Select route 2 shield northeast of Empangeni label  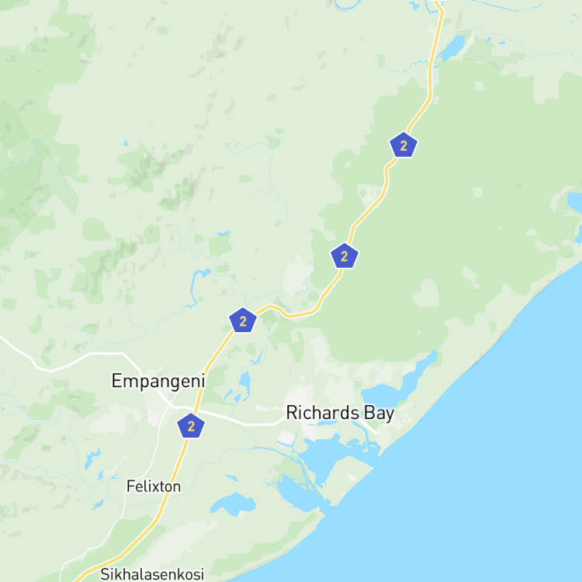243,320
